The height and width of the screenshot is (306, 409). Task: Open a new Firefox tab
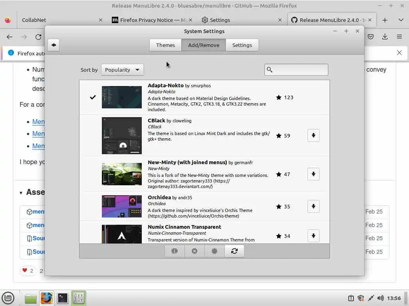(385, 20)
